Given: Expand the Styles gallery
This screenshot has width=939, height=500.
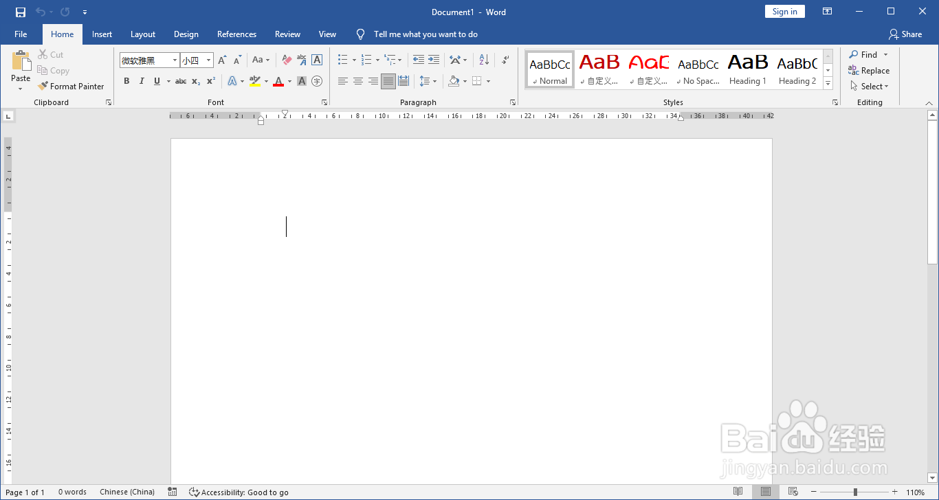Looking at the screenshot, I should pyautogui.click(x=828, y=84).
